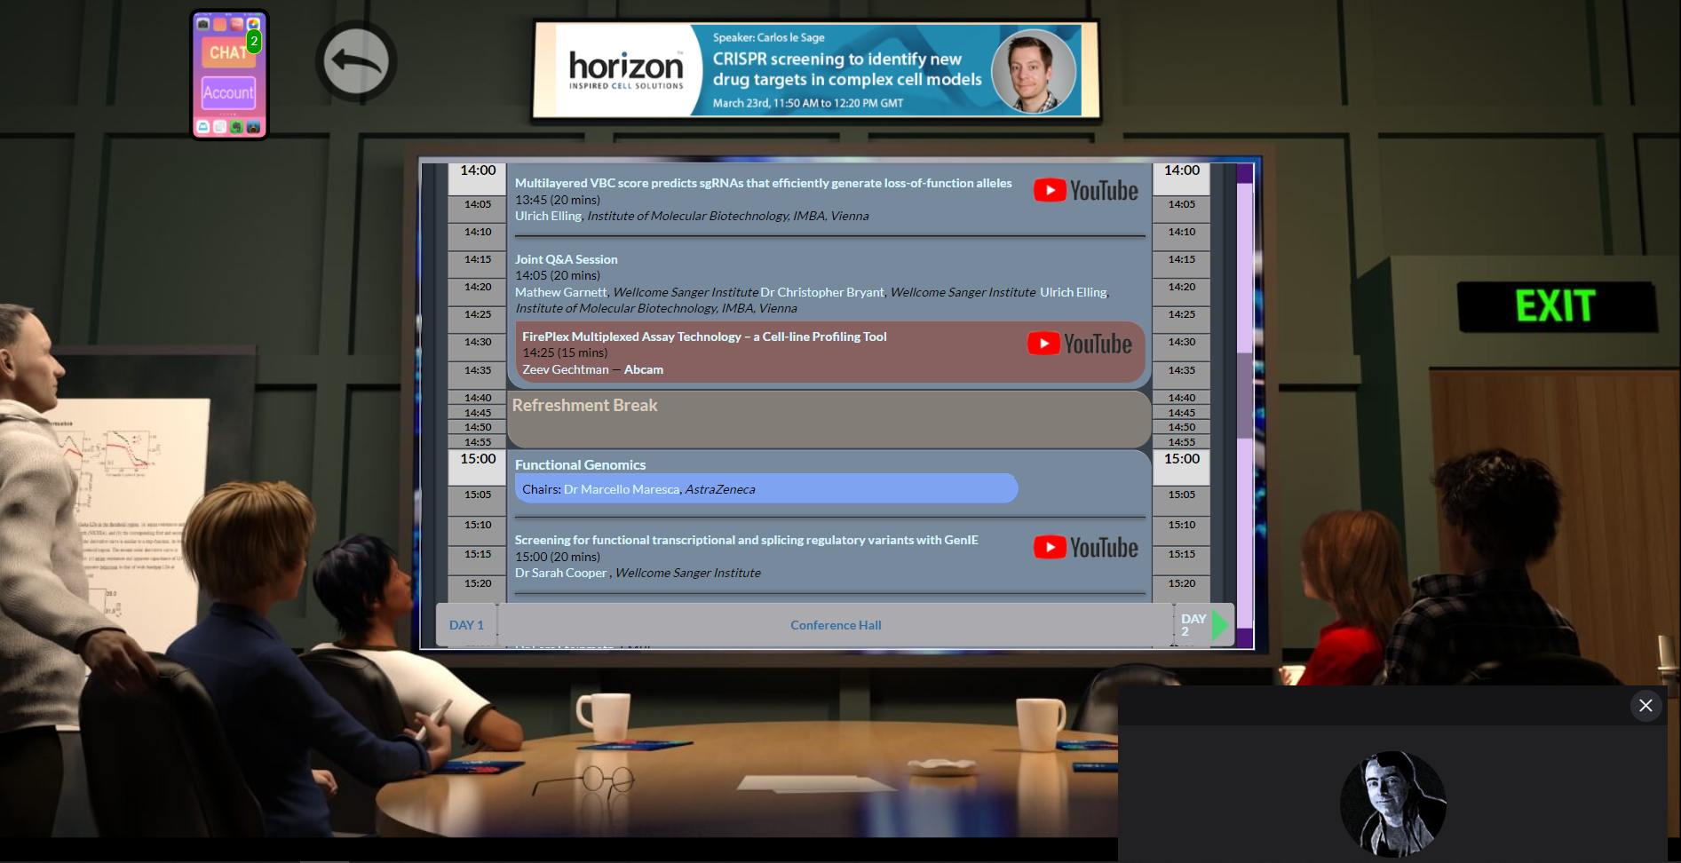
Task: Click the green next-day arrow
Action: [1220, 625]
